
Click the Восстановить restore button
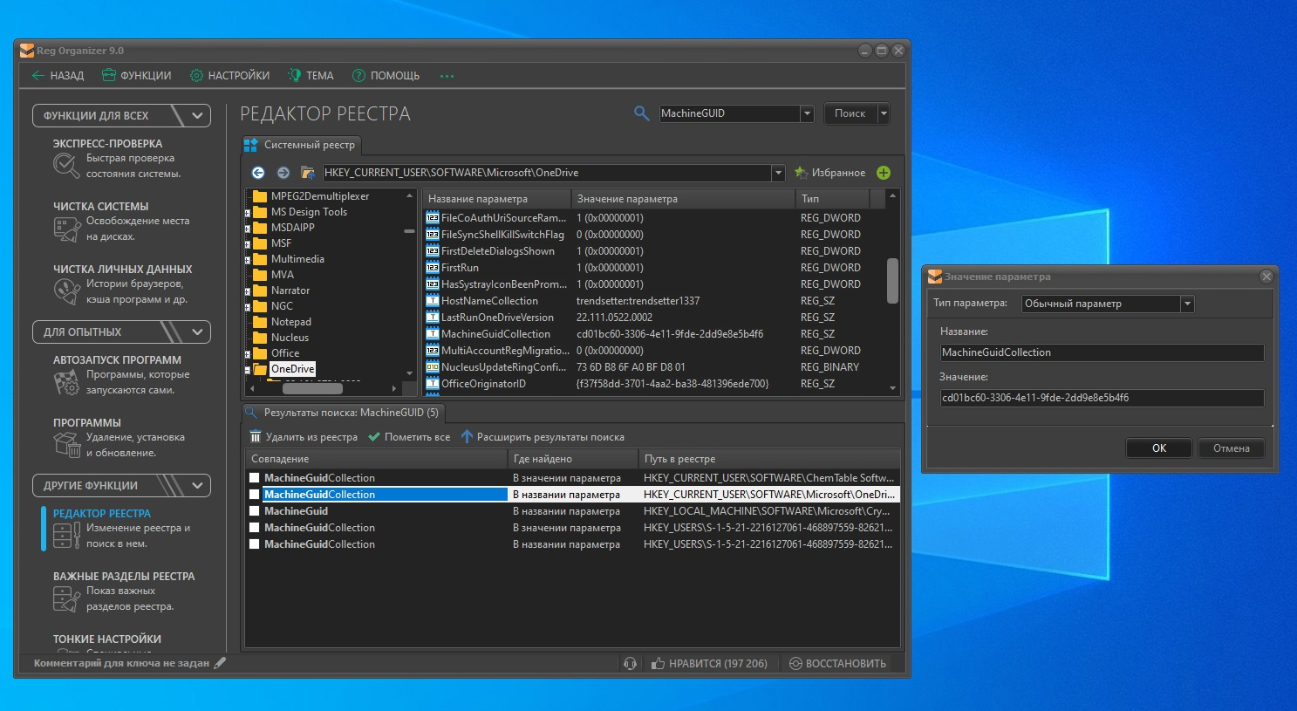[x=837, y=664]
